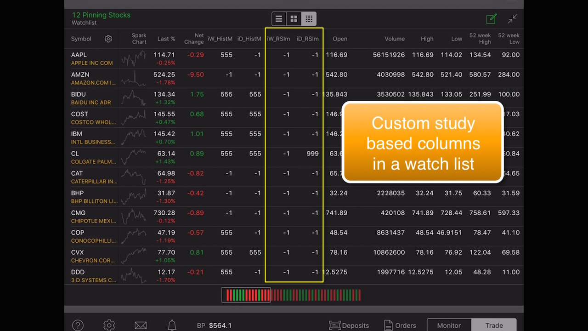Open alerts bell icon
588x331 pixels.
pyautogui.click(x=172, y=325)
